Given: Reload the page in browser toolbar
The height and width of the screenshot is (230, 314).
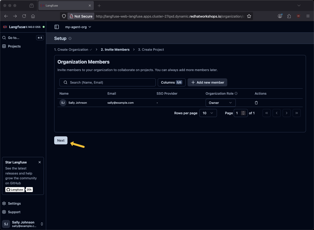Looking at the screenshot, I should coord(24,16).
